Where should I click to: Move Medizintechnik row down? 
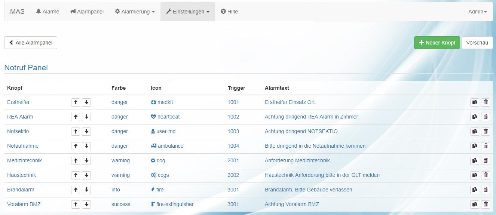pyautogui.click(x=86, y=161)
